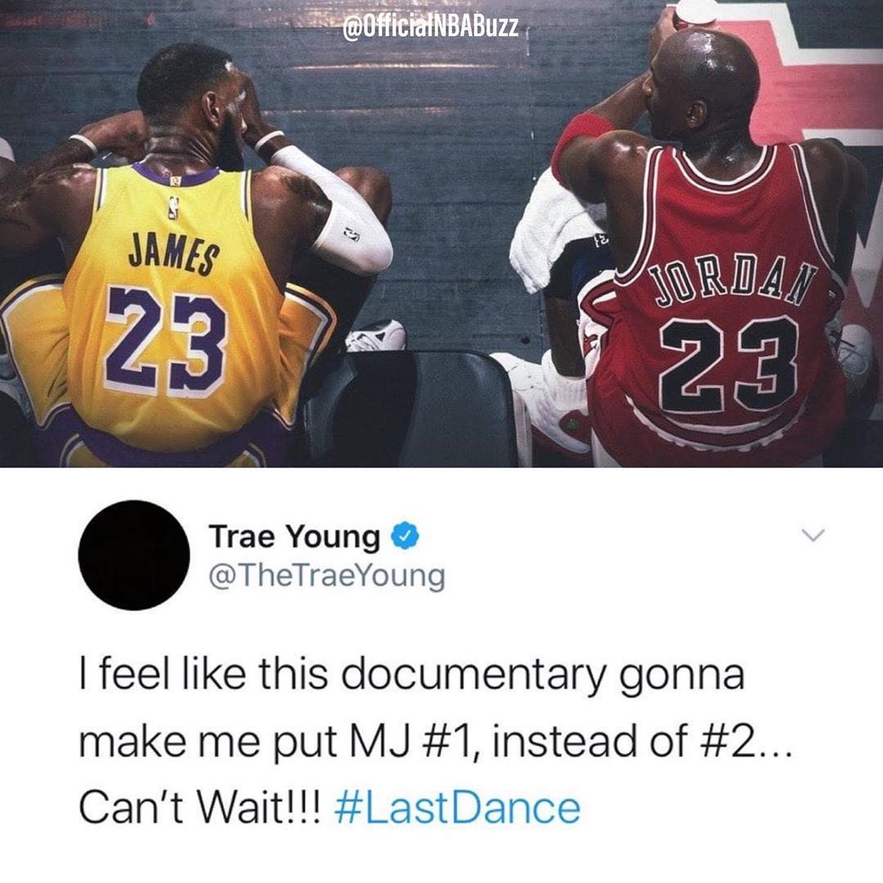Screen dimensions: 883x883
Task: Click the purple 23 on Lakers jersey
Action: [x=167, y=340]
